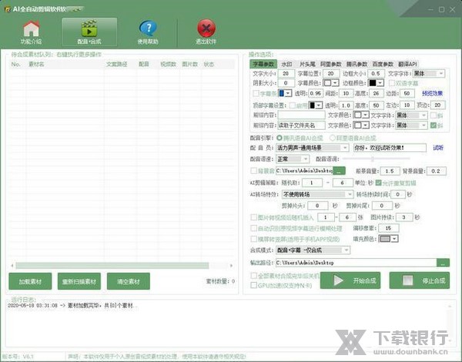The height and width of the screenshot is (362, 462).
Task: Enable the 顶部字幕设置 启用 checkbox
Action: pyautogui.click(x=293, y=105)
